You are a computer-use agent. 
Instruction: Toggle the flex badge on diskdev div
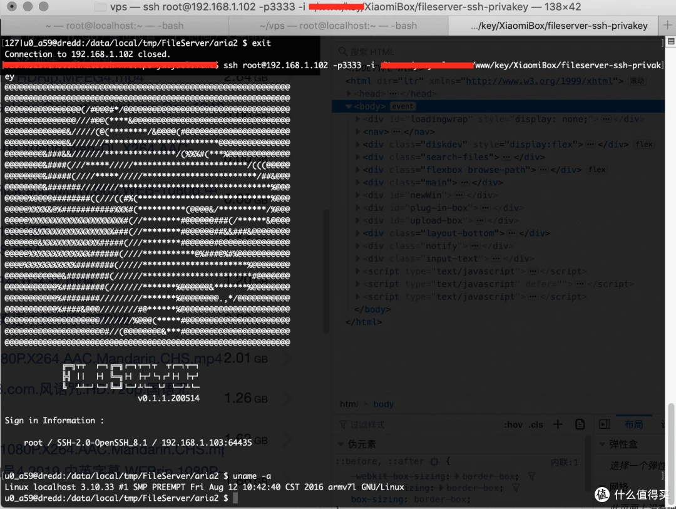[643, 145]
